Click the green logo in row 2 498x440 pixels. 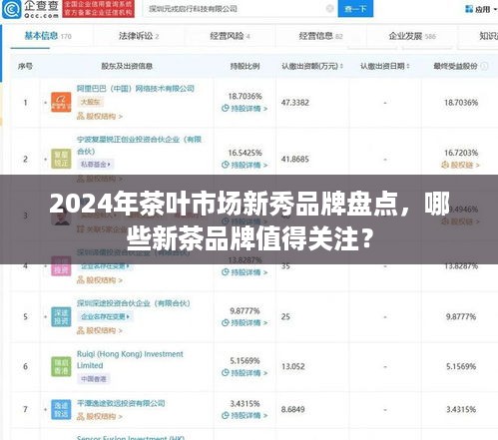[61, 159]
